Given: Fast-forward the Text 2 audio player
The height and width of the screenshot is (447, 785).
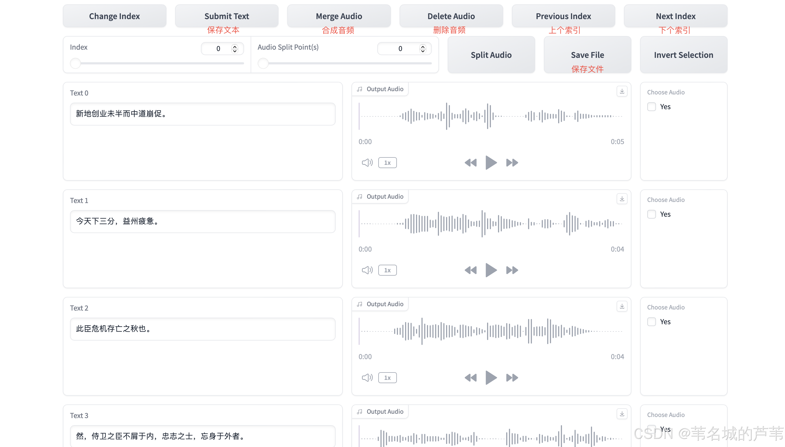Looking at the screenshot, I should click(x=512, y=378).
